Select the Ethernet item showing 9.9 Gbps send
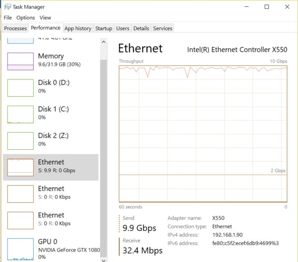This screenshot has height=262, width=298. coord(51,166)
